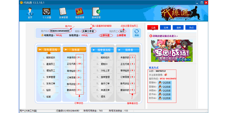
Task: Switch to the 热点 tab
Action: click(191, 27)
